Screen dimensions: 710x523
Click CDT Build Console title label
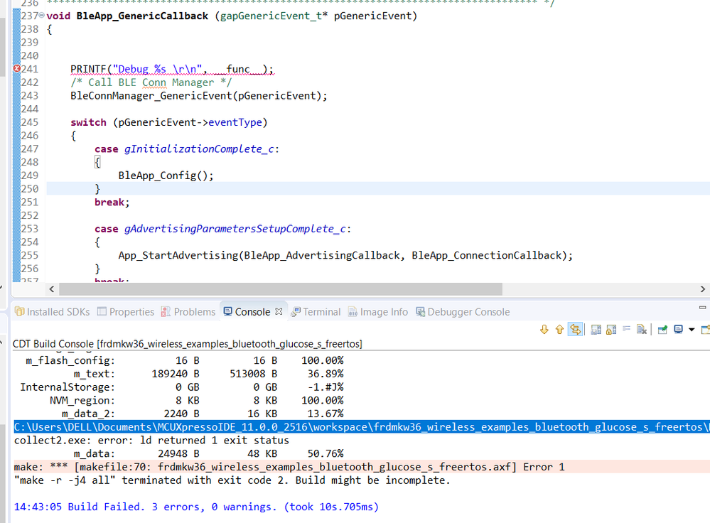click(188, 344)
